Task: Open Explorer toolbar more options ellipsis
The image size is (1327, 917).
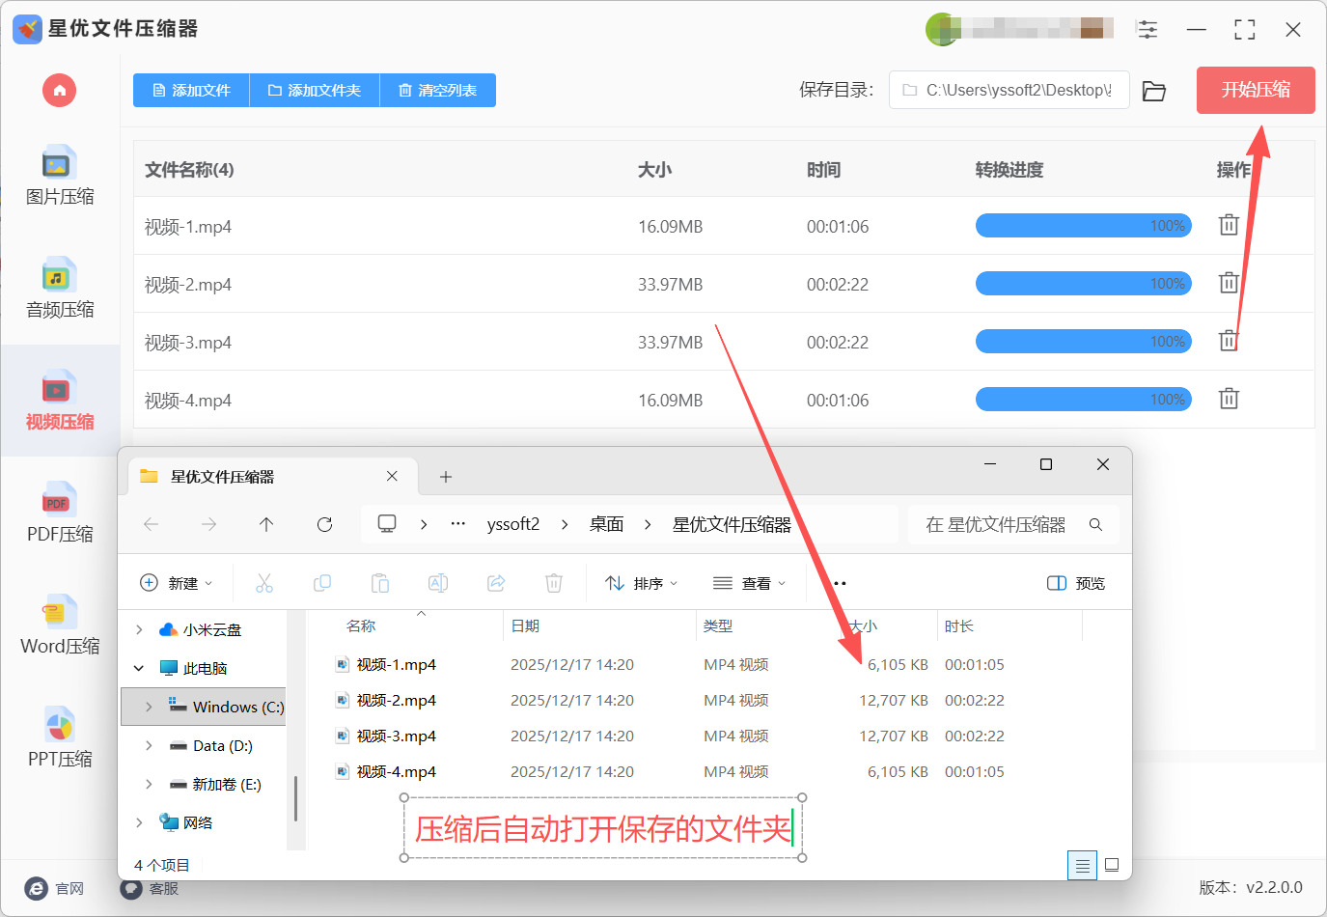Action: 839,583
